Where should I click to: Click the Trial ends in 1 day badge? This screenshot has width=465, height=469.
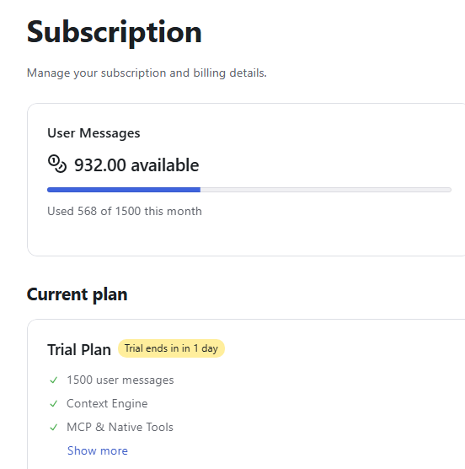click(171, 348)
